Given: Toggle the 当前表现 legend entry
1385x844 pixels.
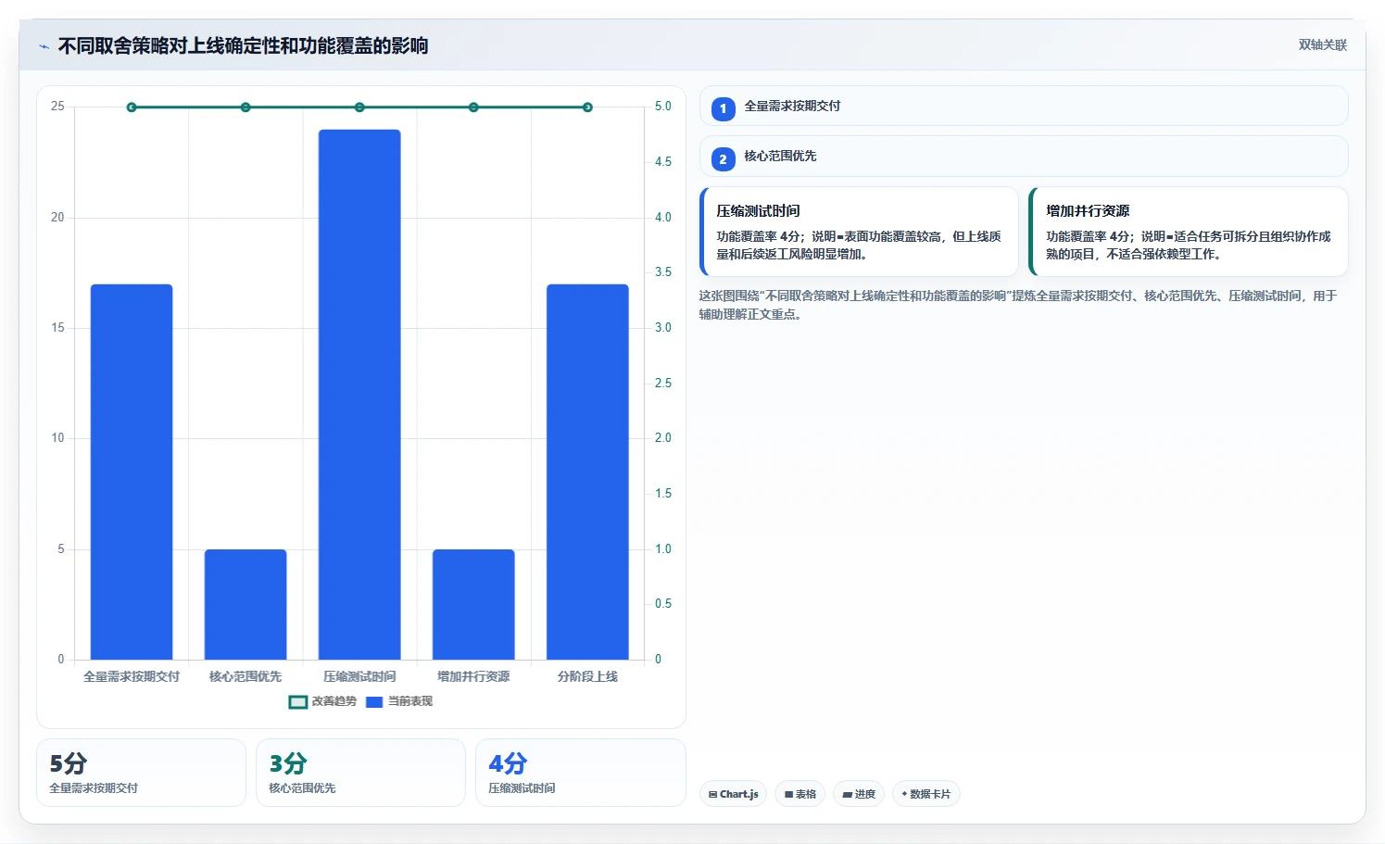Looking at the screenshot, I should (399, 701).
